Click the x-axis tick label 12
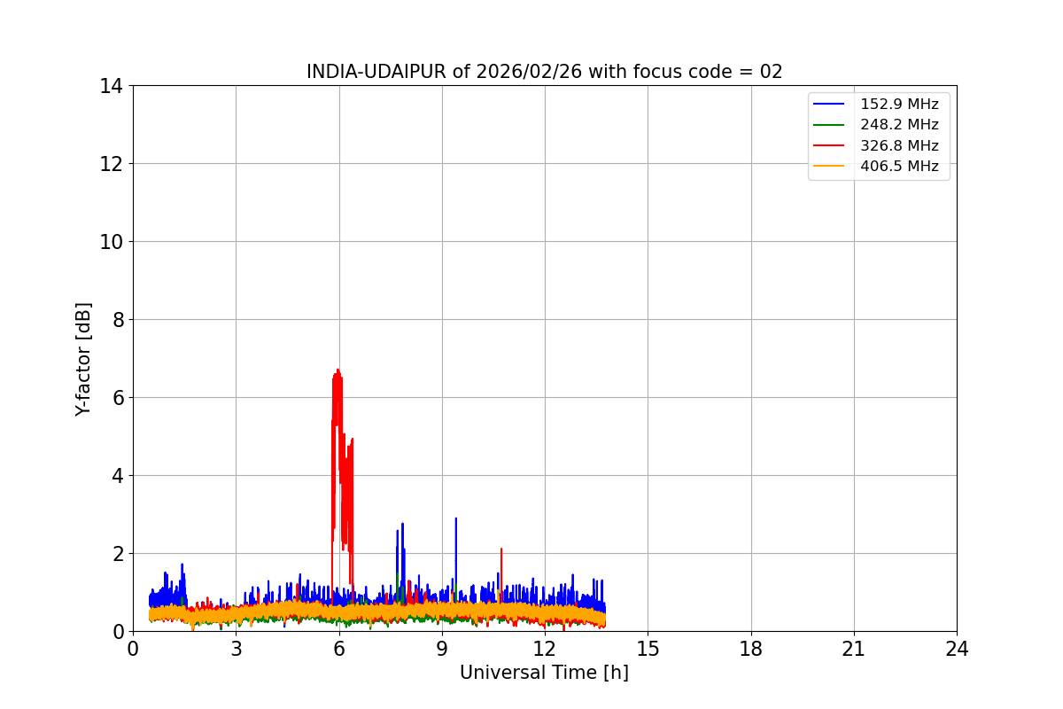 (x=545, y=649)
